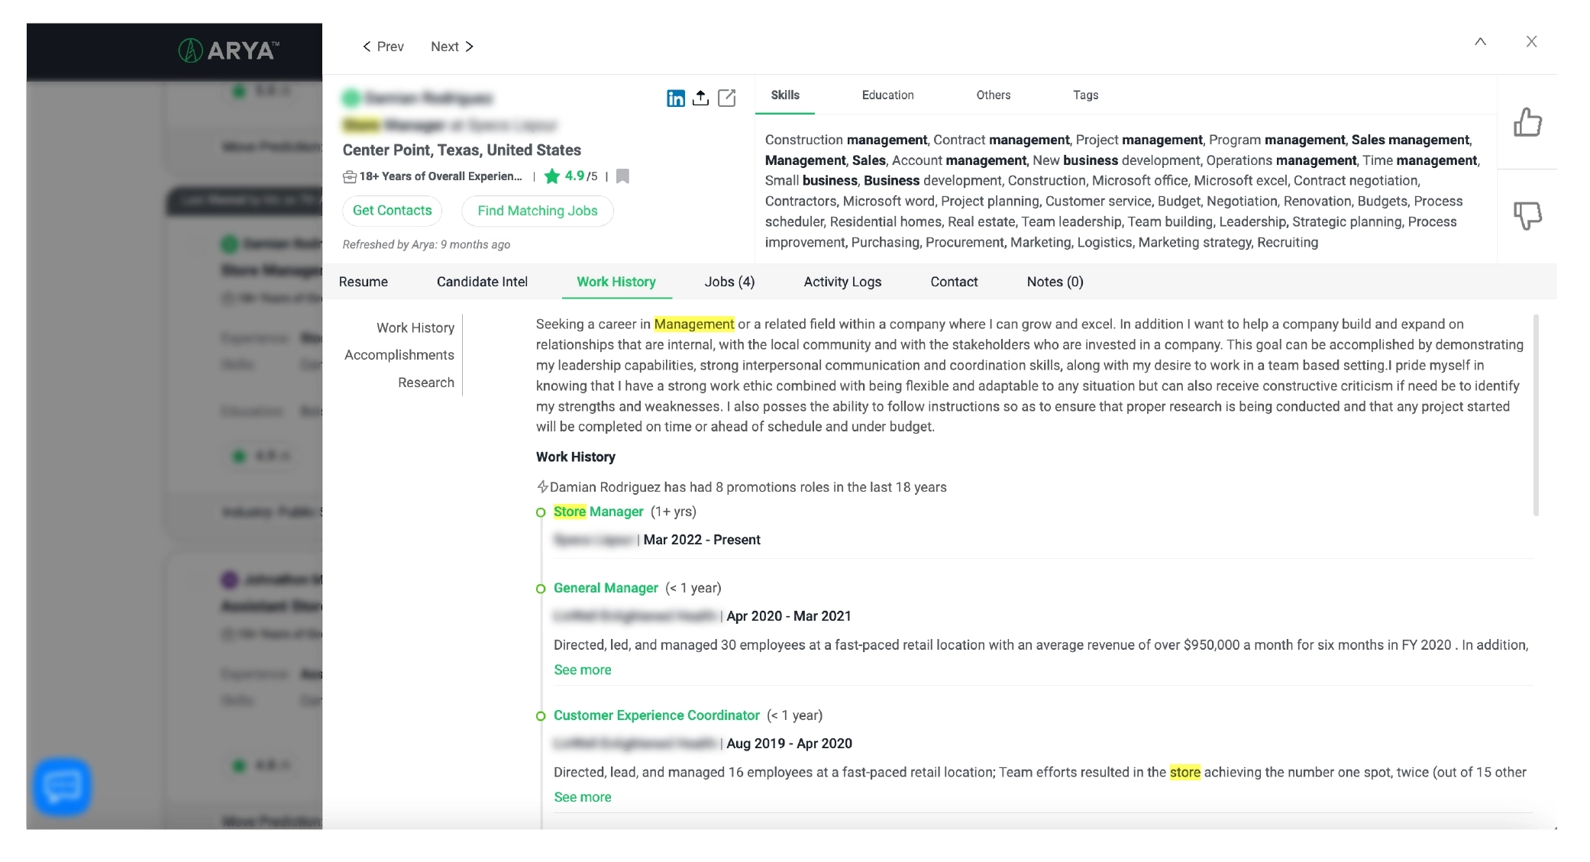Toggle the bookmark flag icon
The width and height of the screenshot is (1590, 862).
tap(622, 176)
